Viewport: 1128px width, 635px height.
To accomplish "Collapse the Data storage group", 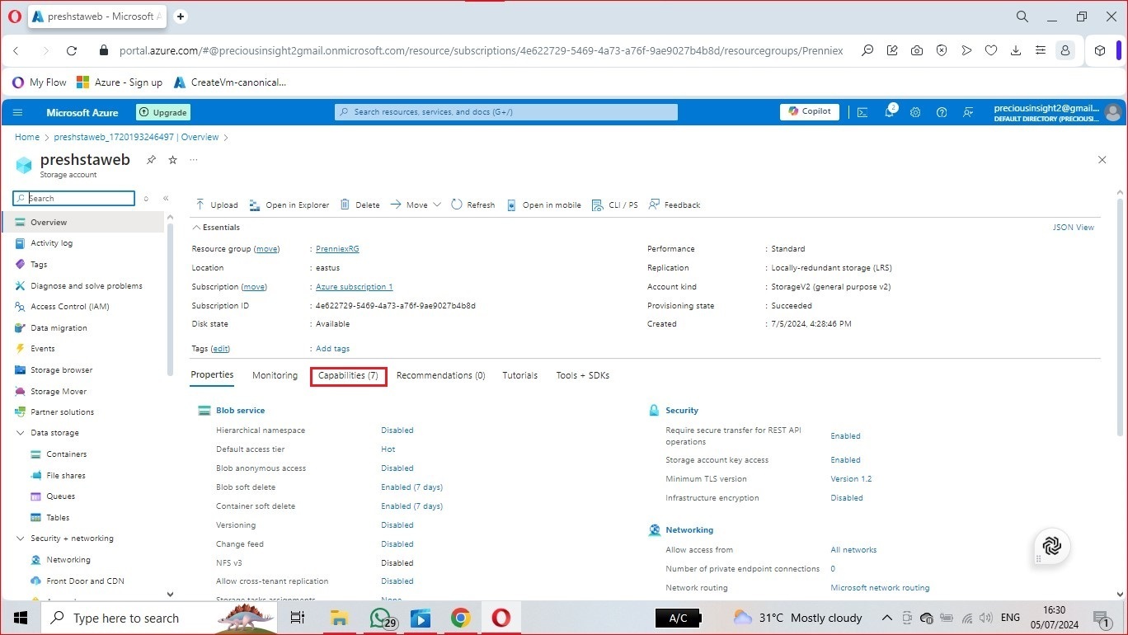I will point(21,433).
